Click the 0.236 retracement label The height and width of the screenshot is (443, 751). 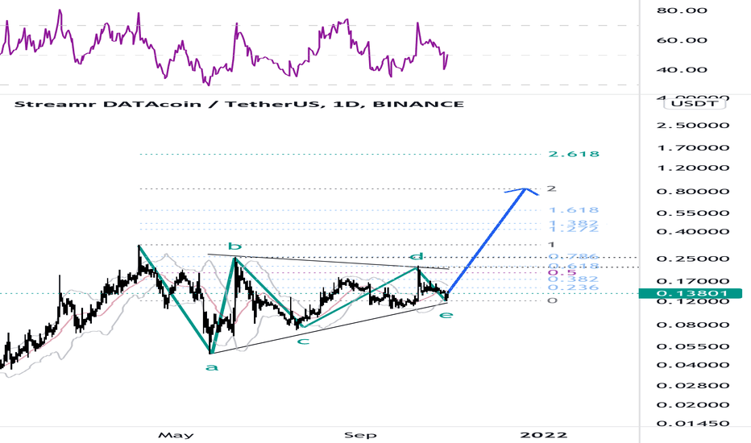click(x=573, y=288)
